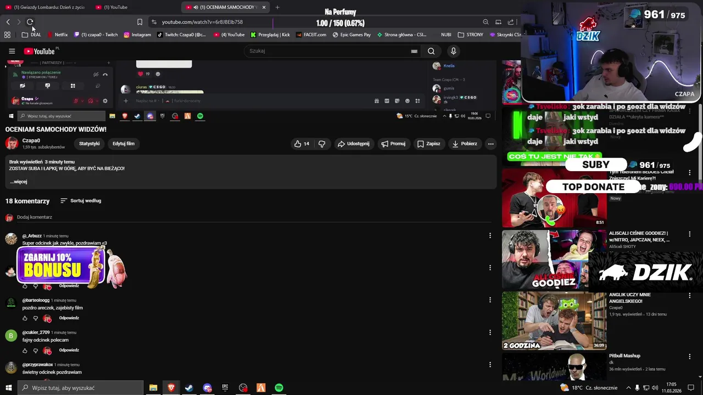Open menu for 'ALISCALI CIŚNIE GOODIEZ' video
The height and width of the screenshot is (395, 703).
(x=690, y=234)
